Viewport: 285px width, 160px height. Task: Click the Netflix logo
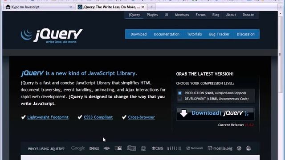coord(174,148)
